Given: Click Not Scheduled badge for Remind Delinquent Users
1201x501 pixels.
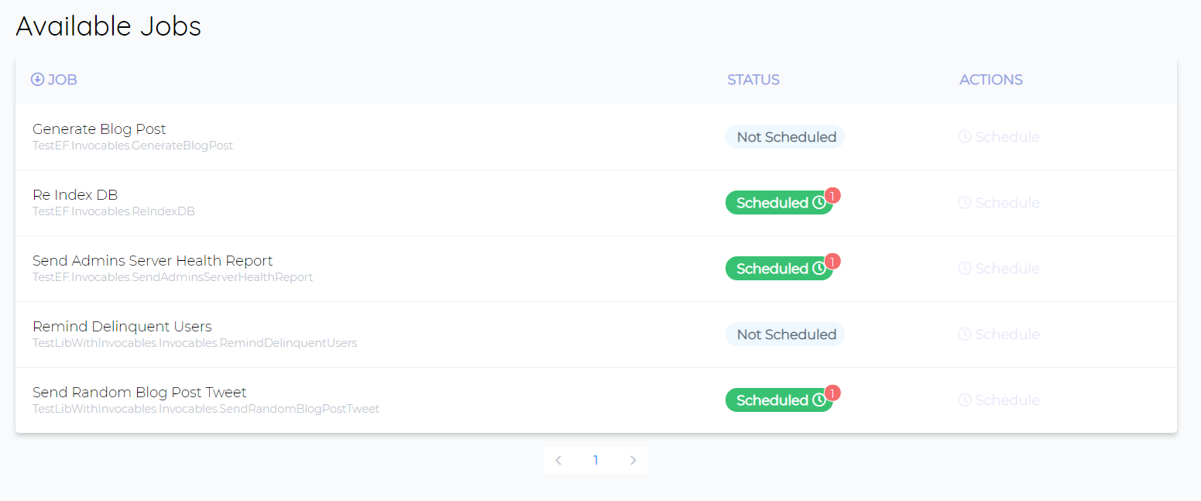Looking at the screenshot, I should click(785, 335).
